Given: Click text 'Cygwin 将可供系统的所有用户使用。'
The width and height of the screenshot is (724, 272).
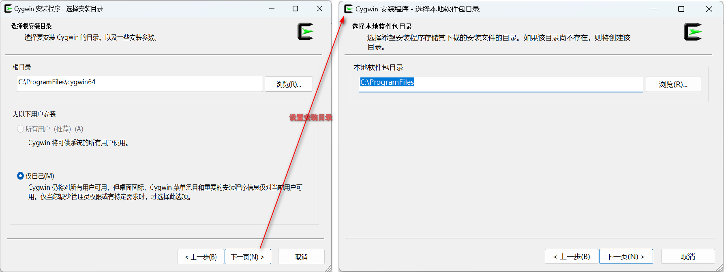Looking at the screenshot, I should pos(79,143).
